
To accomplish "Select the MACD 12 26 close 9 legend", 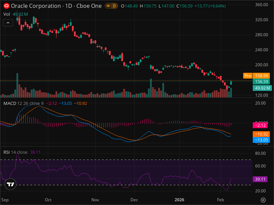I will [23, 104].
